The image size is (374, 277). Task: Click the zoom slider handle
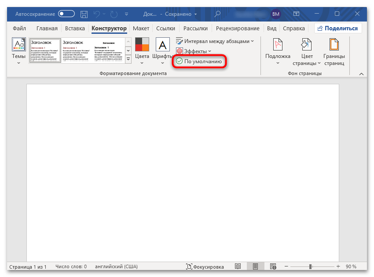[311, 266]
